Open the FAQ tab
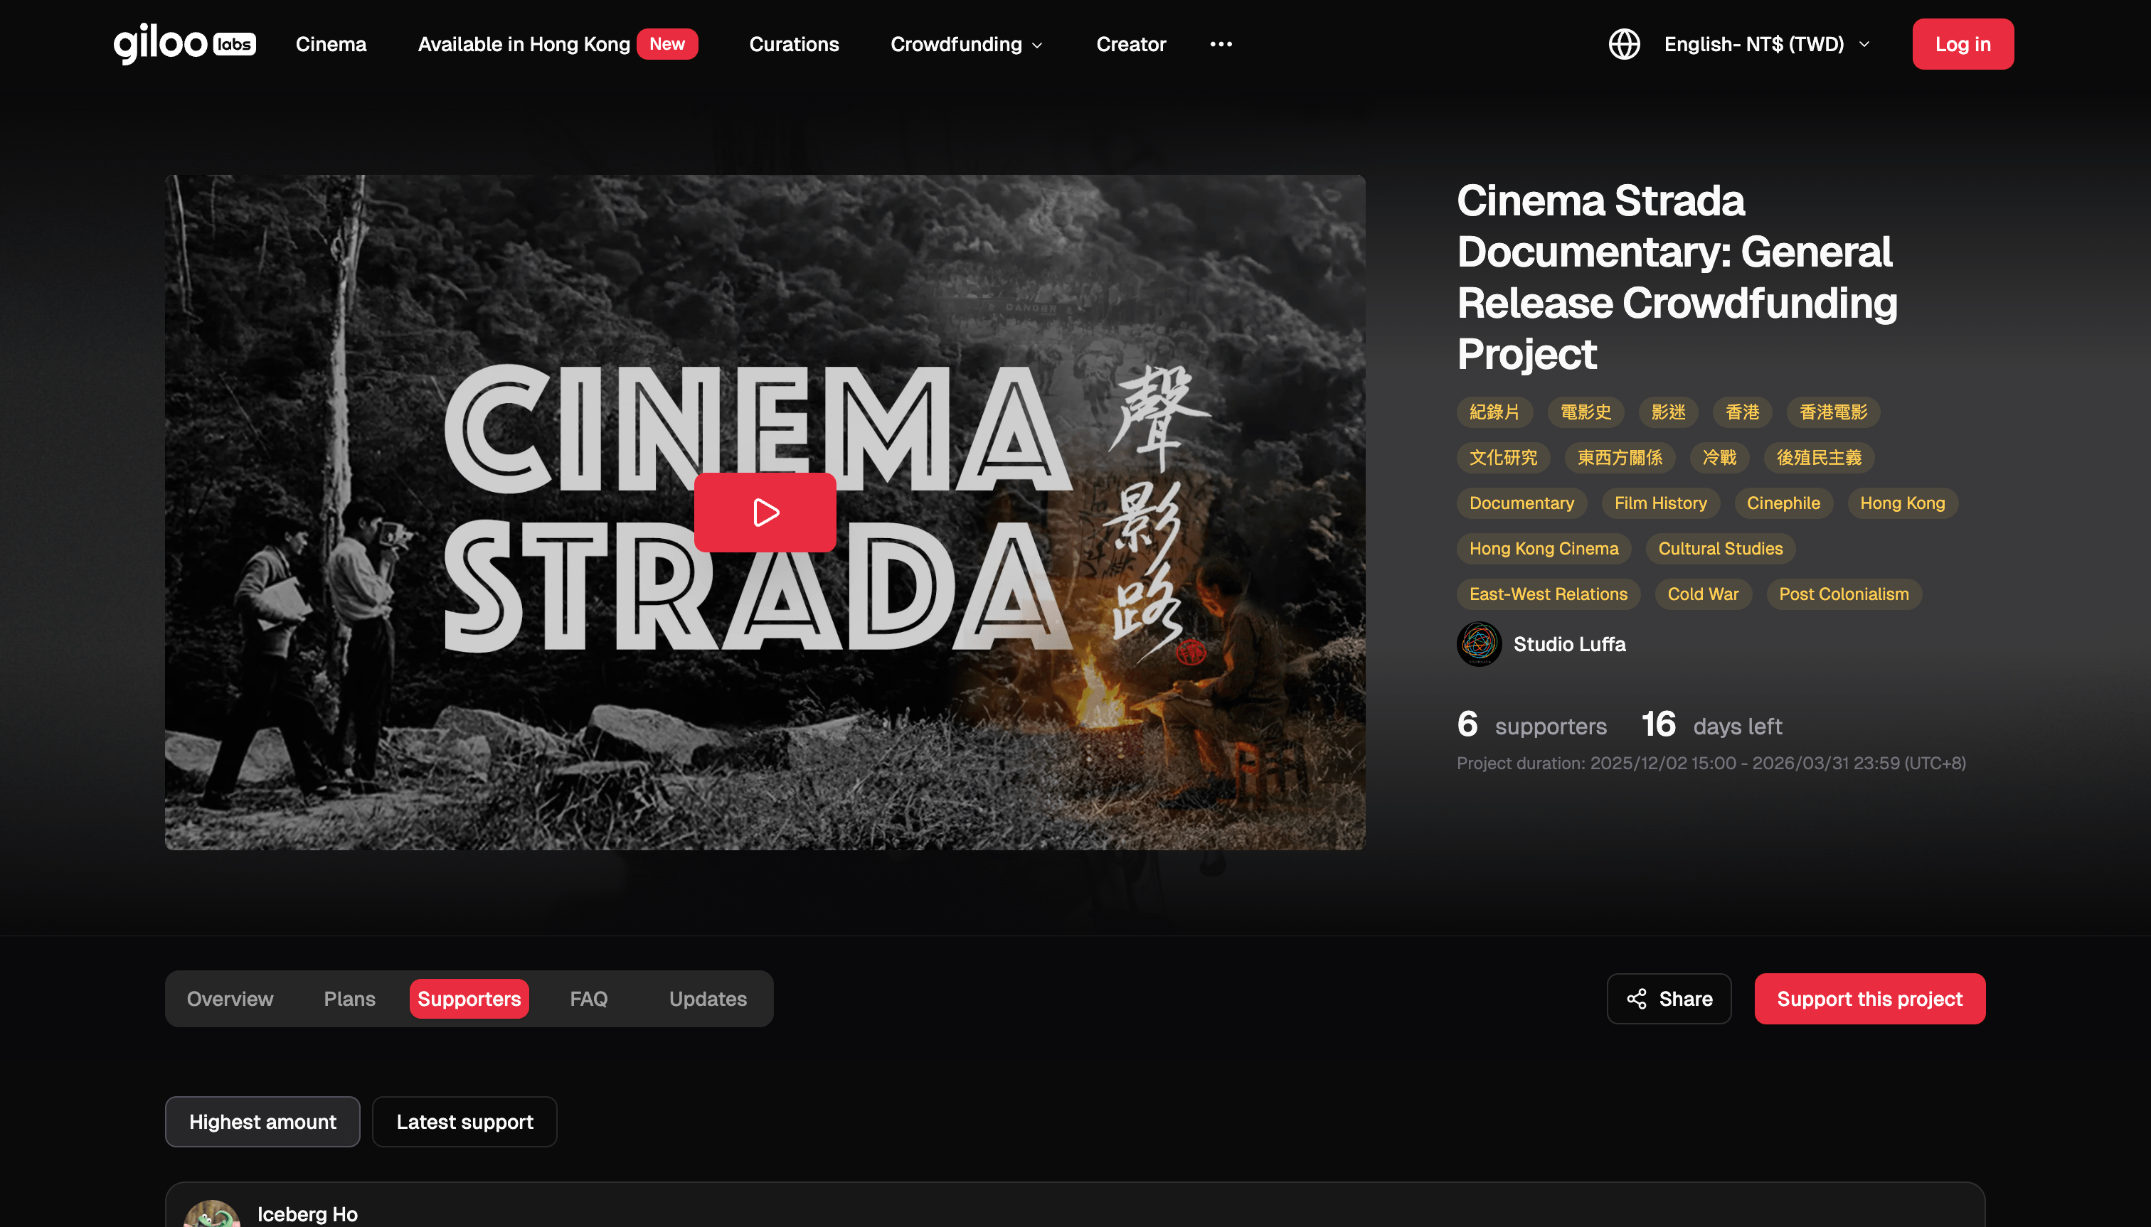Screen dimensions: 2151x1227 click(x=588, y=999)
